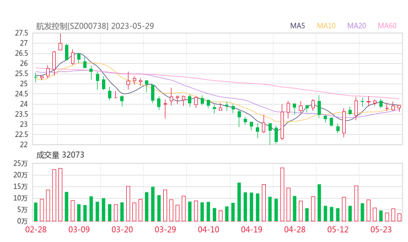Click the tallest green volume bar near 04-19

tap(239, 202)
